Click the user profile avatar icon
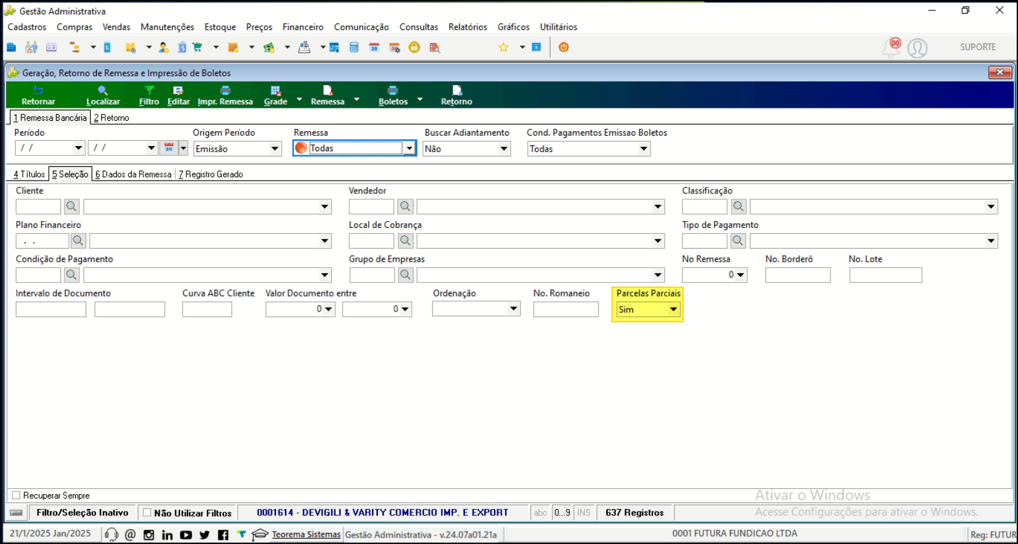Image resolution: width=1018 pixels, height=544 pixels. (x=917, y=47)
